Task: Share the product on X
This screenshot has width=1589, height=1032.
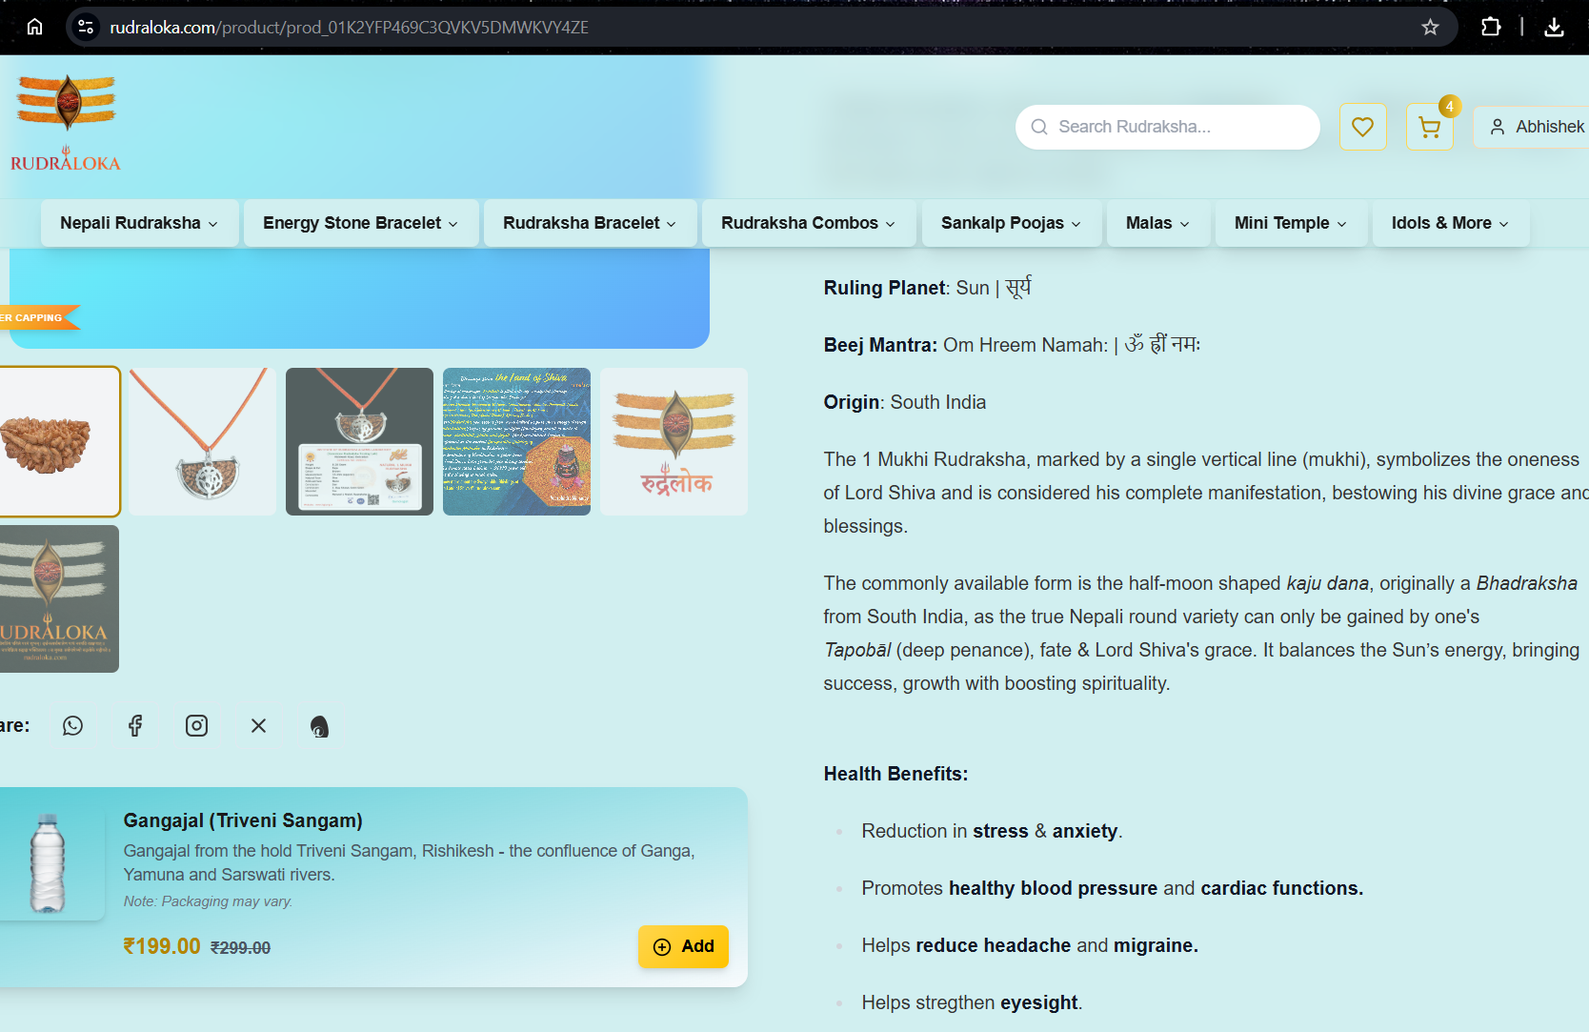Action: click(258, 726)
